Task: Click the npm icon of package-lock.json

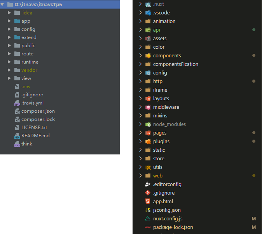Action: (148, 227)
